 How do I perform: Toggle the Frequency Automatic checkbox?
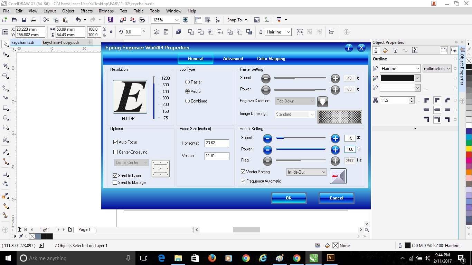click(x=243, y=181)
